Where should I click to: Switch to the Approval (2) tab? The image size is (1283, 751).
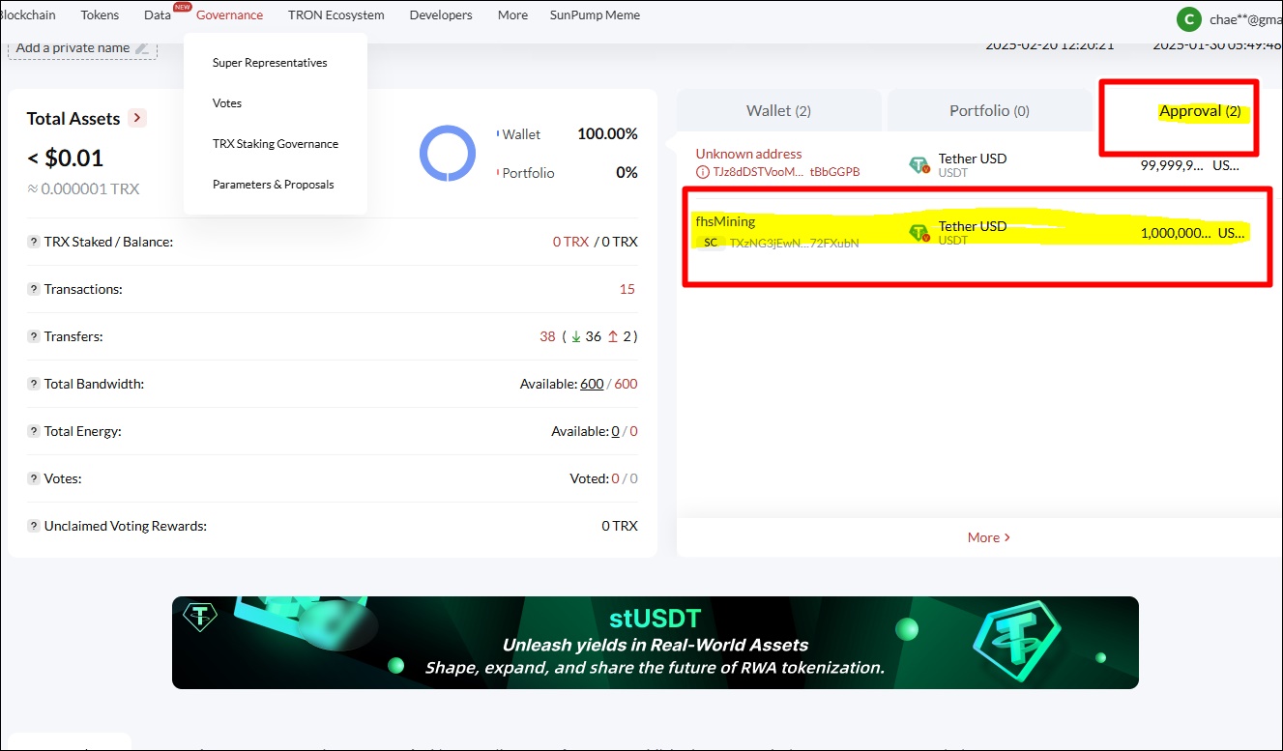coord(1200,111)
